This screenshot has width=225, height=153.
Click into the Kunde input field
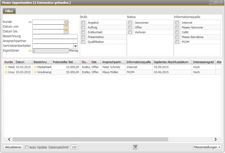[48, 22]
